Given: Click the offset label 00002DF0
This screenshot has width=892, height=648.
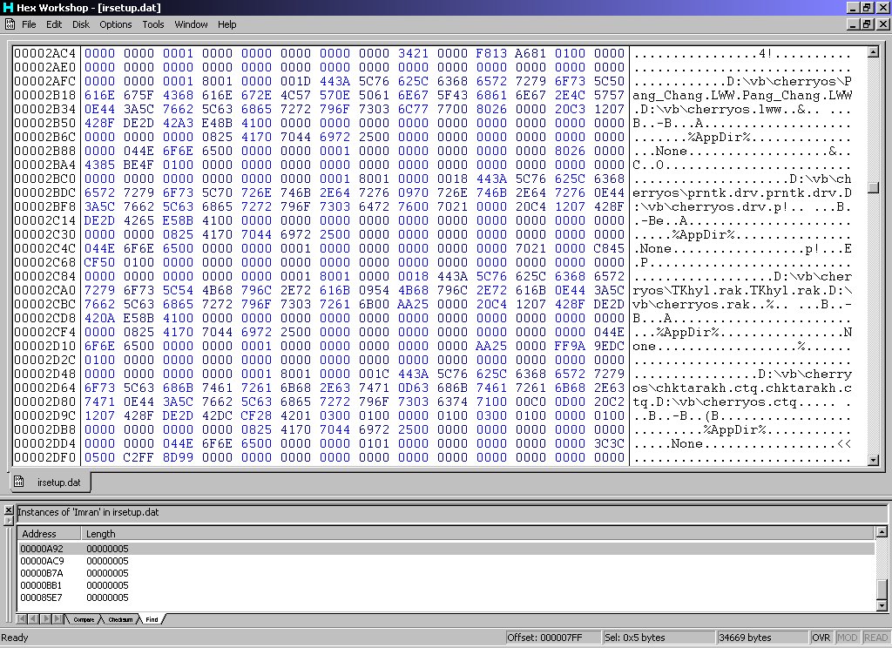Looking at the screenshot, I should coord(45,457).
